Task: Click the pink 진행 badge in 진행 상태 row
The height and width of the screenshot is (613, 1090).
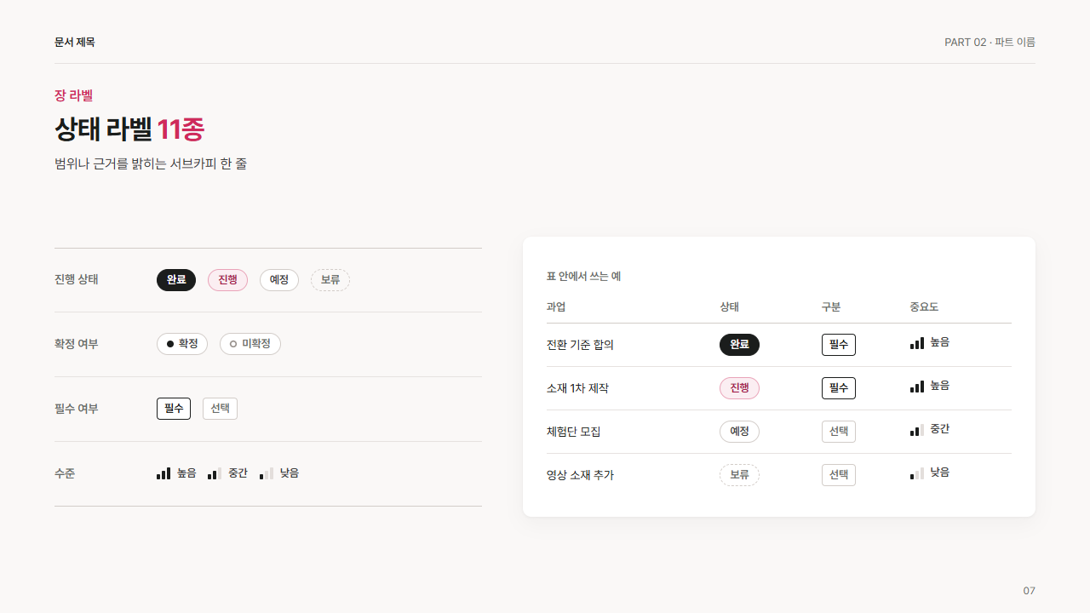Action: coord(227,280)
